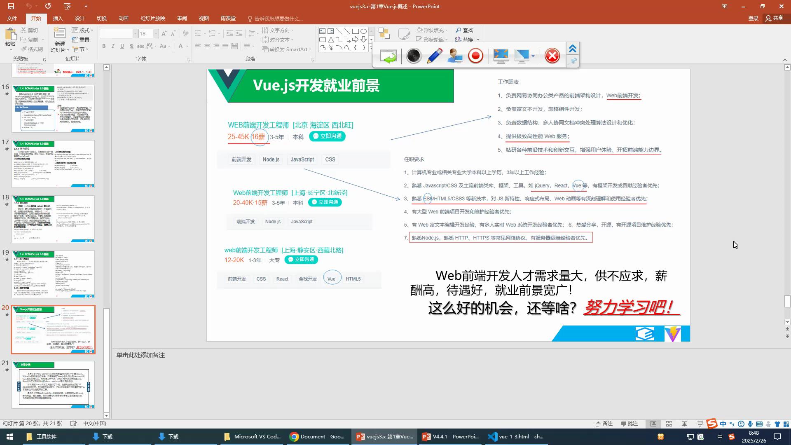Image resolution: width=791 pixels, height=445 pixels.
Task: Click the red record button in floating toolbar
Action: [x=475, y=56]
